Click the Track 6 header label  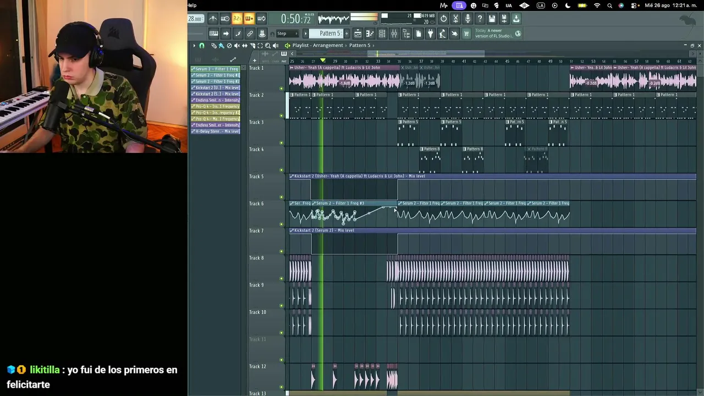[256, 204]
